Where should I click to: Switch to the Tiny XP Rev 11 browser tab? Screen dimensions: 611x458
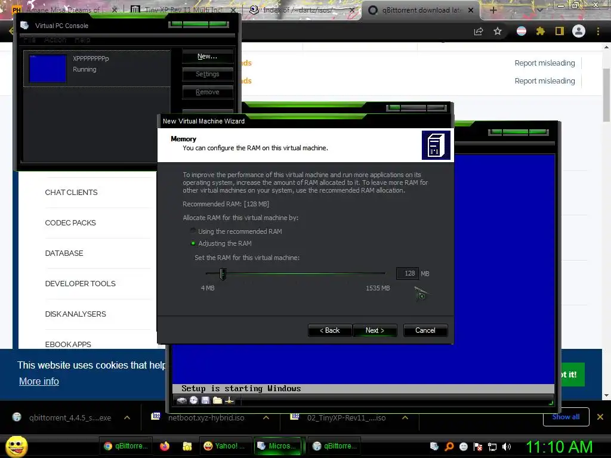184,10
